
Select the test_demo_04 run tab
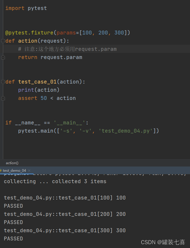tap(14, 171)
